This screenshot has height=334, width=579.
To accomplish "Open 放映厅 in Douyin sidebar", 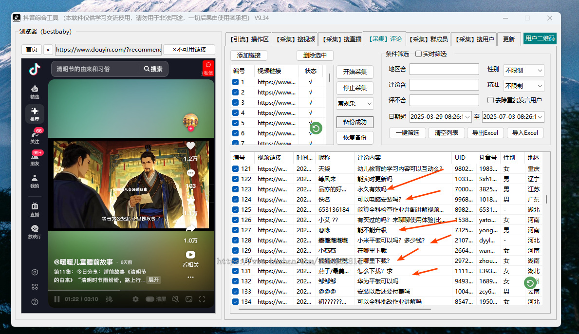I will 35,232.
